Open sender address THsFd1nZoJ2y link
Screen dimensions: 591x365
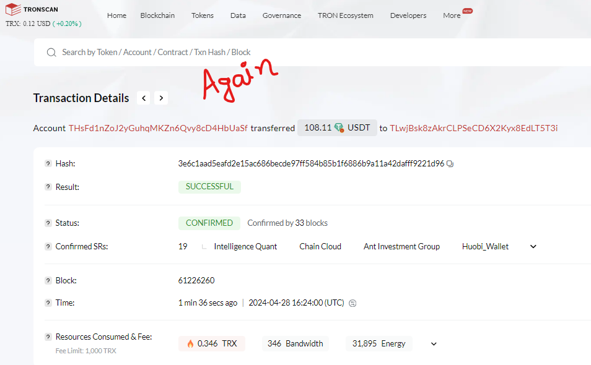click(x=159, y=128)
